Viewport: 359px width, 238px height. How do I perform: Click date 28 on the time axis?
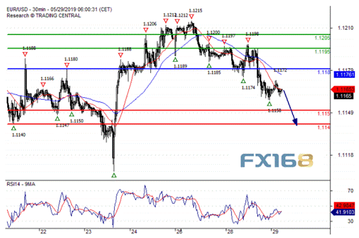pyautogui.click(x=230, y=232)
